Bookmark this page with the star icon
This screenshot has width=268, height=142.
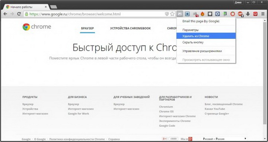coord(172,14)
